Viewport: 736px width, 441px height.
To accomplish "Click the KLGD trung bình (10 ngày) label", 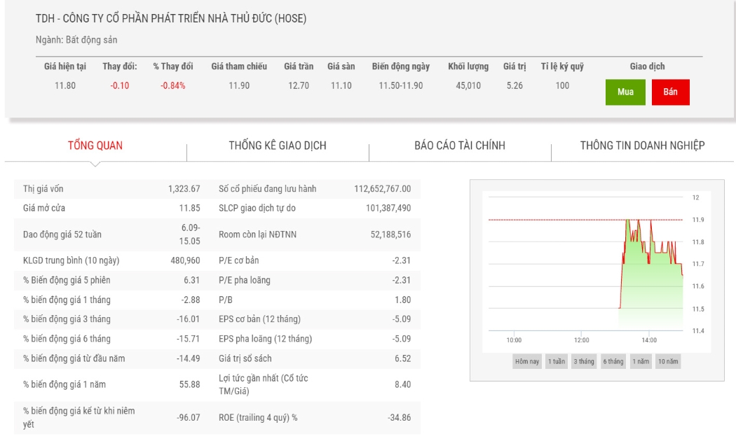I will point(71,260).
